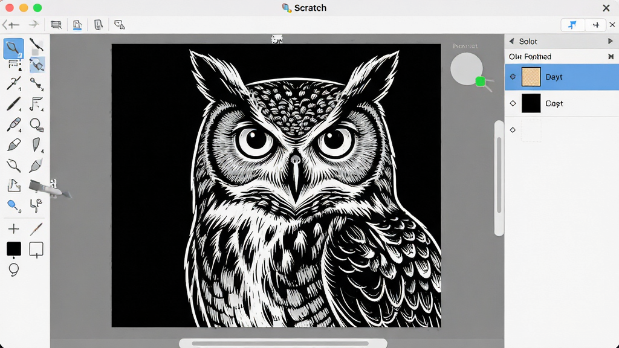Click the beige Dayt layer thumbnail
The height and width of the screenshot is (348, 619).
[531, 77]
